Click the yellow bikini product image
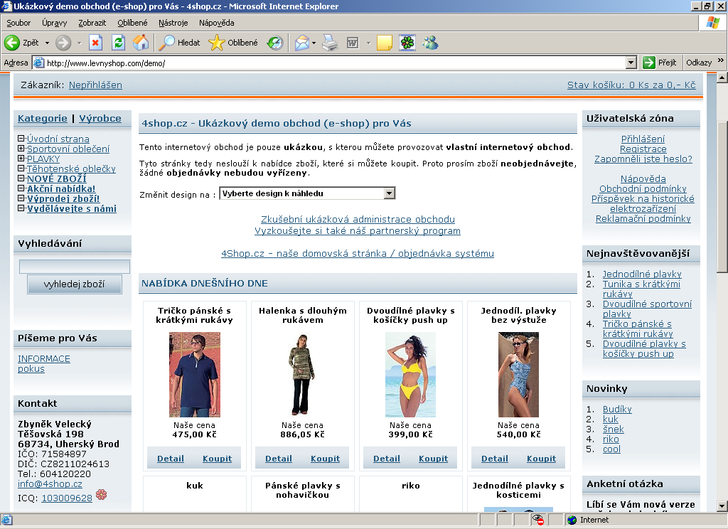The height and width of the screenshot is (529, 728). pos(410,374)
